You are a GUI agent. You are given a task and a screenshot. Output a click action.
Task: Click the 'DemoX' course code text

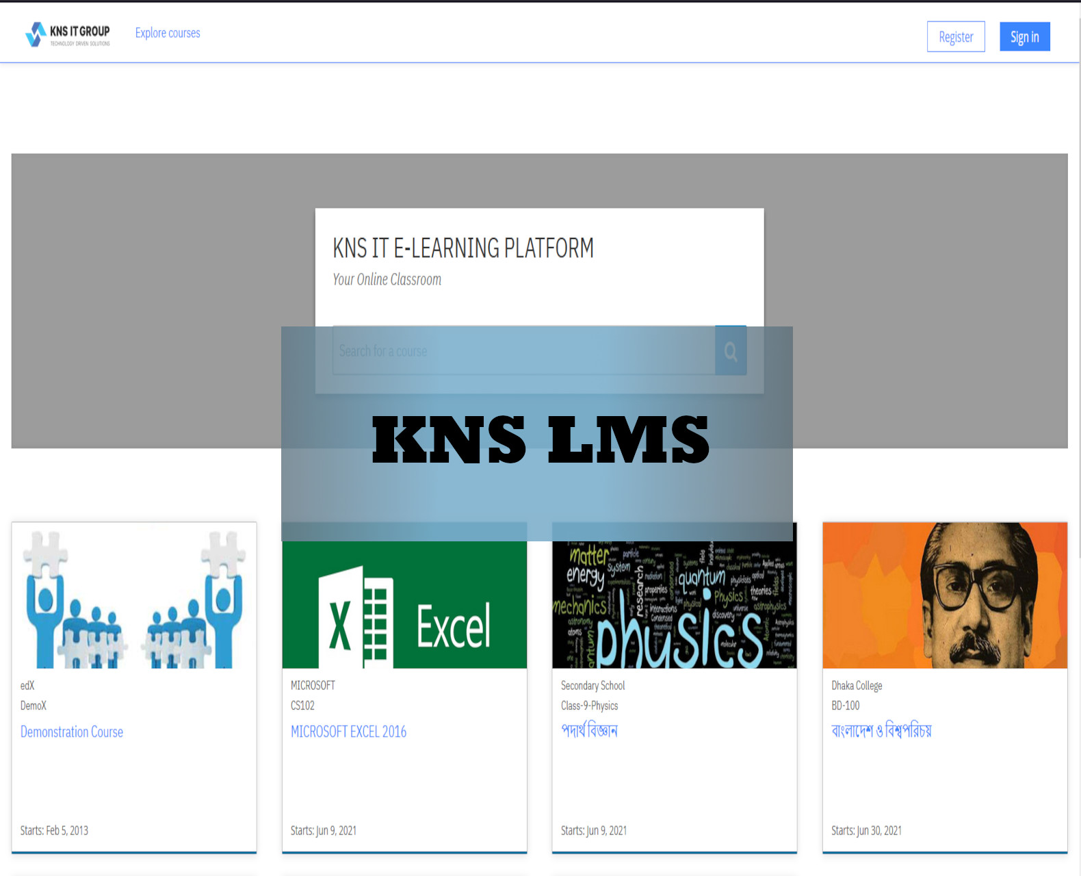pyautogui.click(x=33, y=706)
